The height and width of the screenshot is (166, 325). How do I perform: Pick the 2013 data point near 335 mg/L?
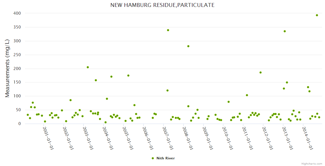tap(285, 31)
